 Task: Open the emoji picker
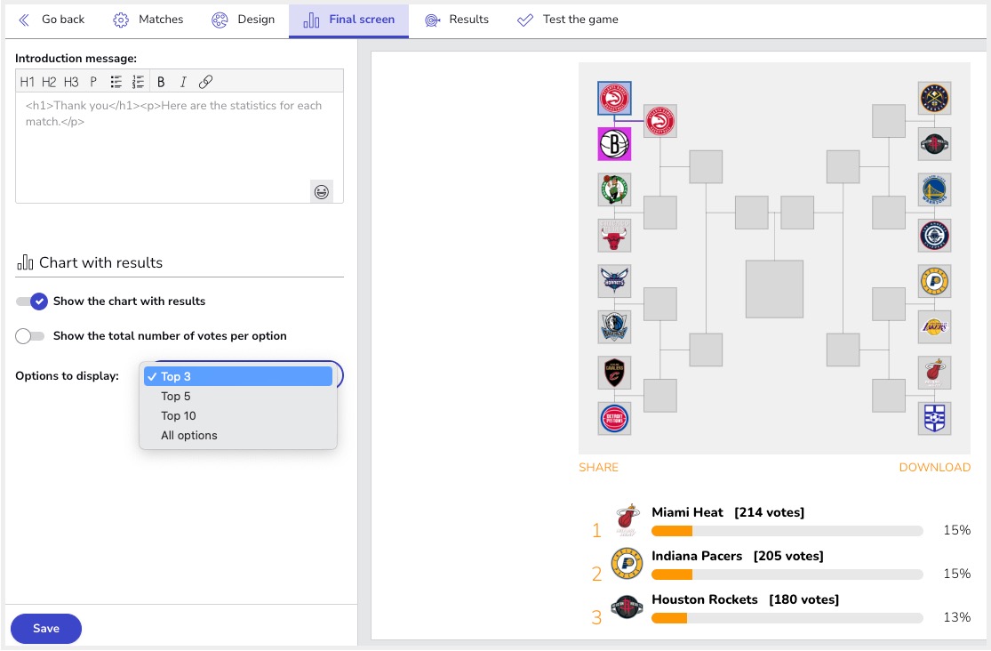(x=322, y=192)
